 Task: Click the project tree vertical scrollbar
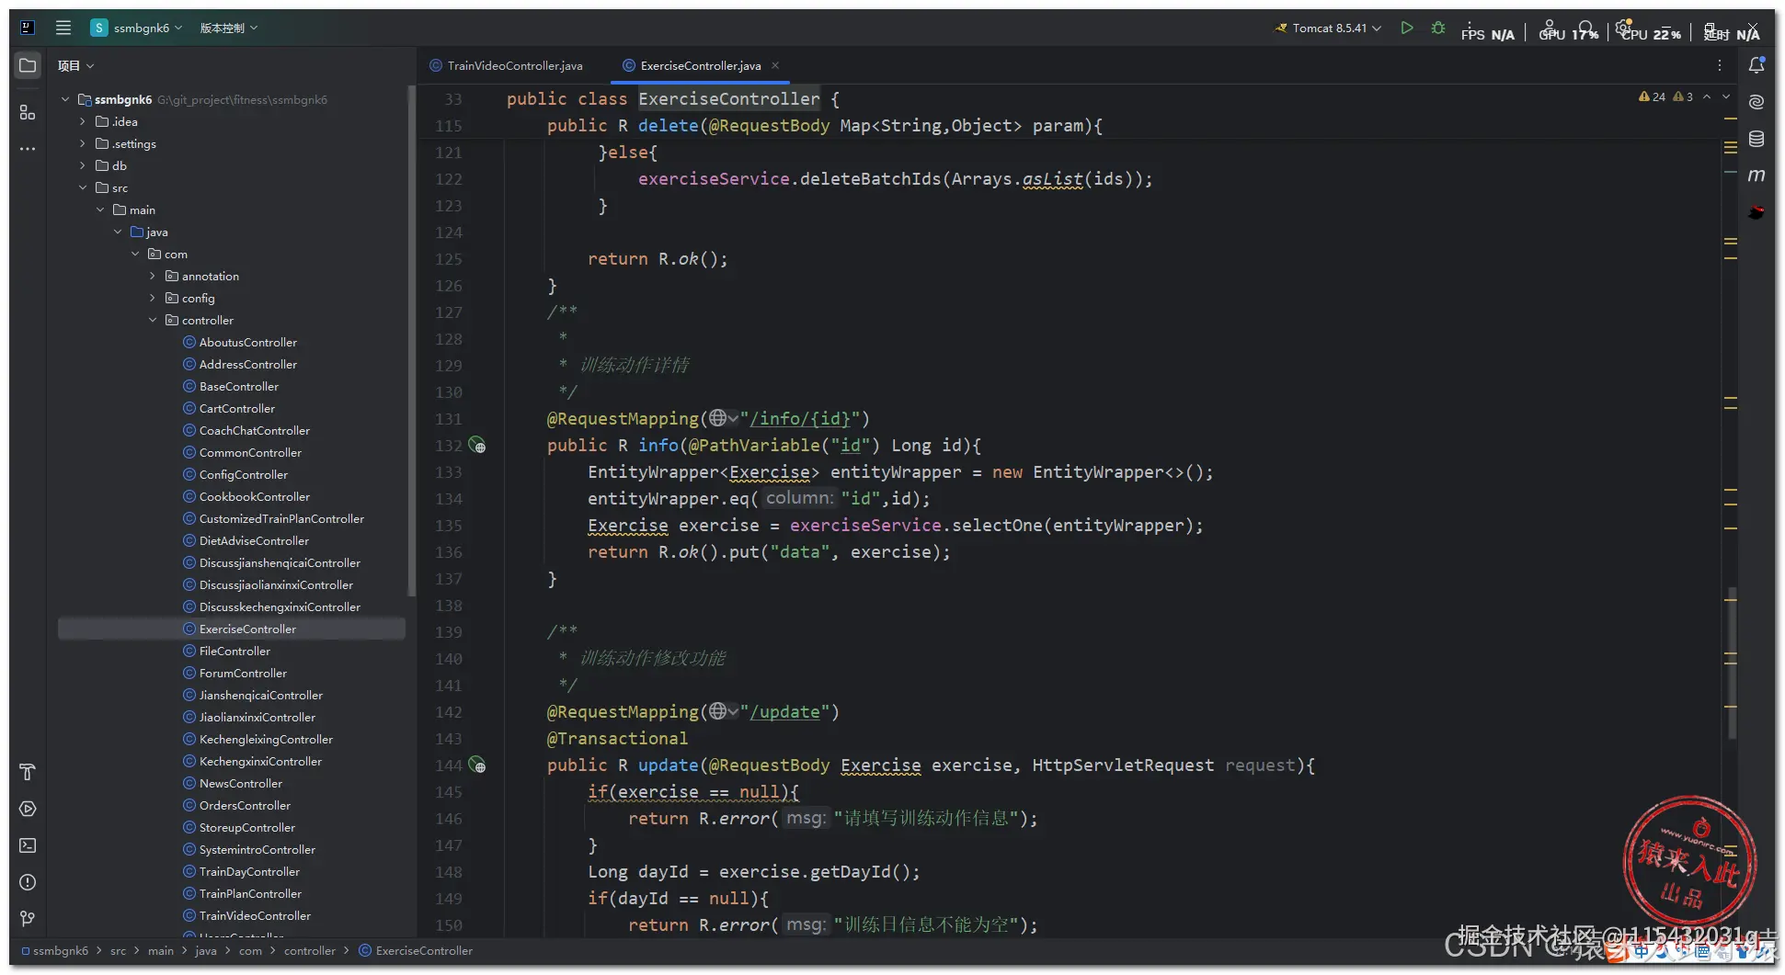pos(411,340)
